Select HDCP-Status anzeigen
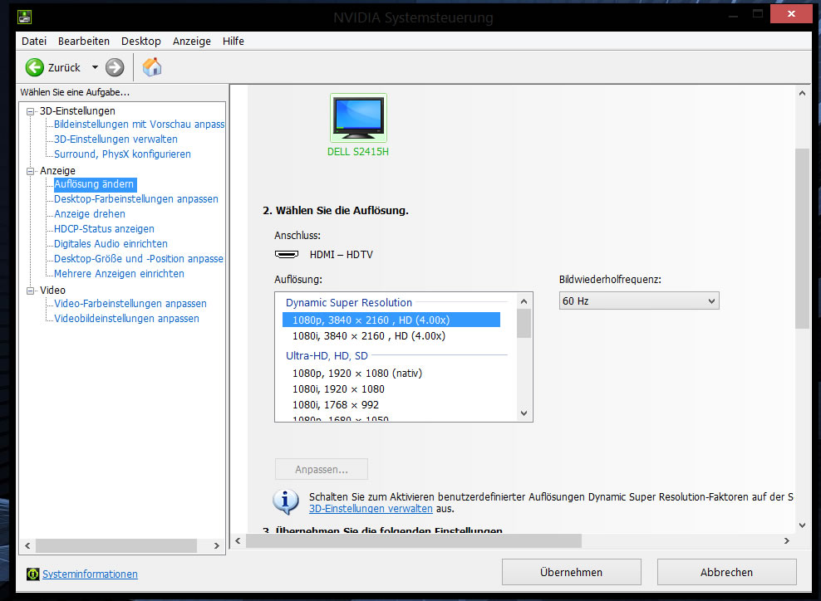This screenshot has height=601, width=821. (x=104, y=229)
